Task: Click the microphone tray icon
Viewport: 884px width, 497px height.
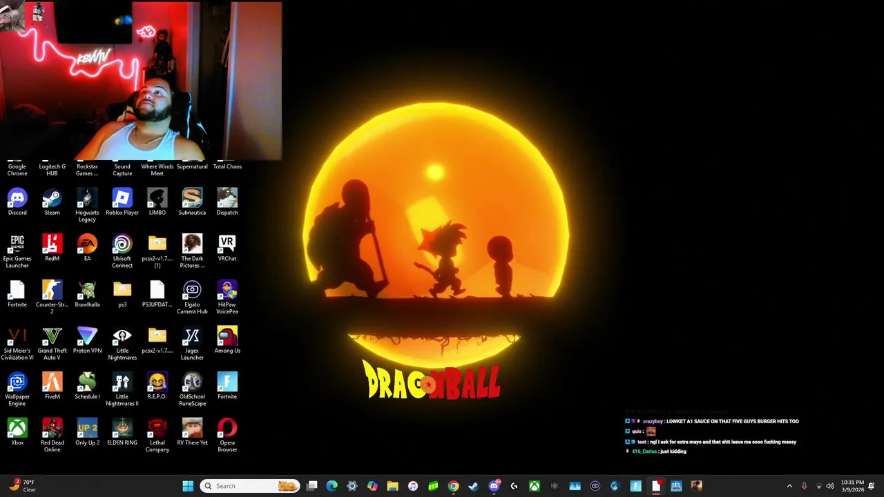Action: (x=804, y=486)
